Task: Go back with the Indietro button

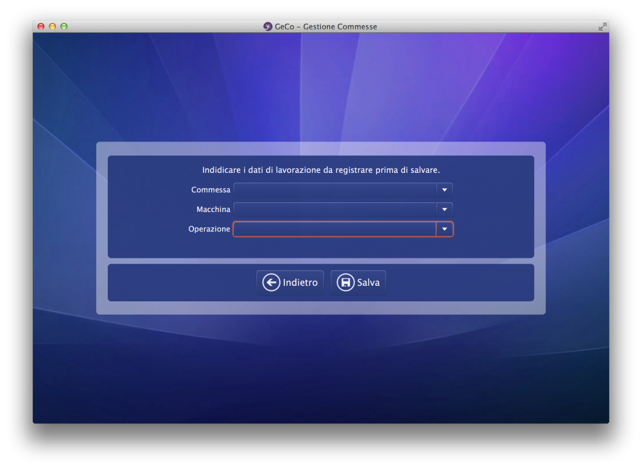Action: point(290,282)
